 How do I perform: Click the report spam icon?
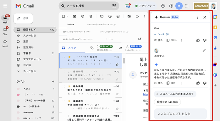pos(83,16)
